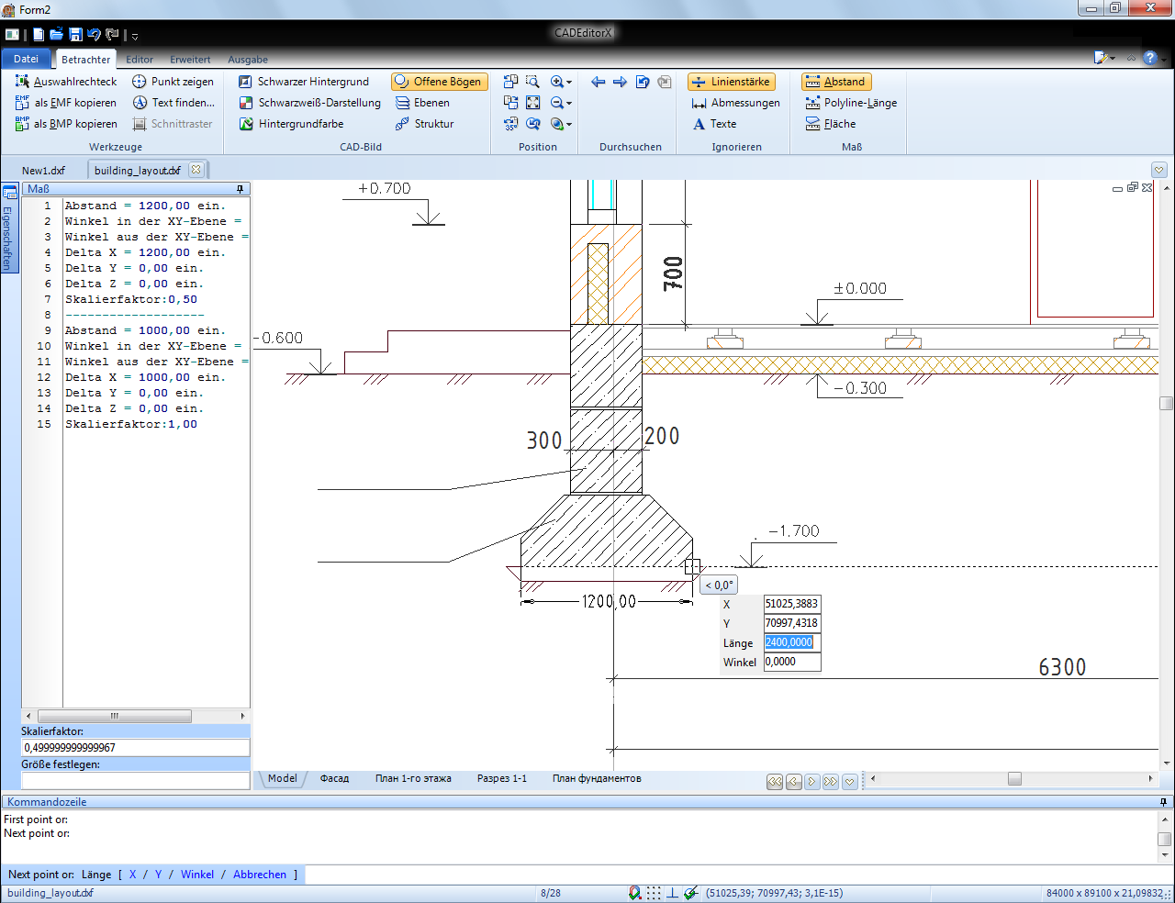
Task: Toggle Offene Bögen display option
Action: (439, 82)
